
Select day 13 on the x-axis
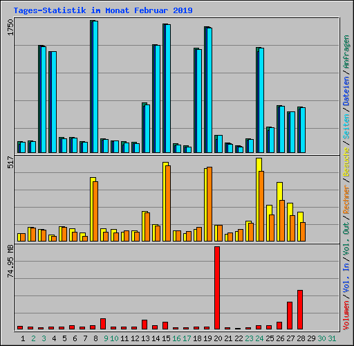click(x=145, y=338)
